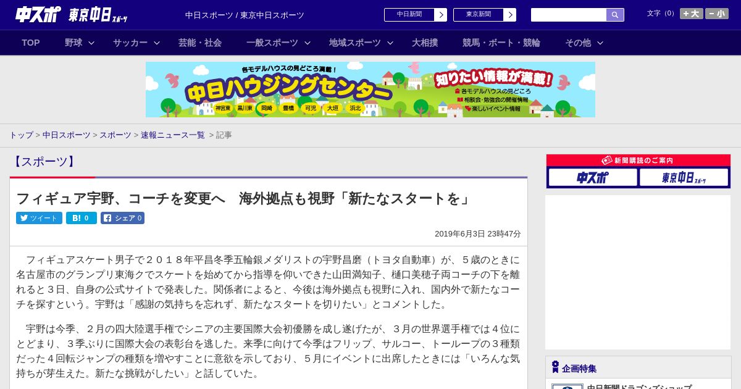Bookmark article with Hatena B! button

[82, 218]
